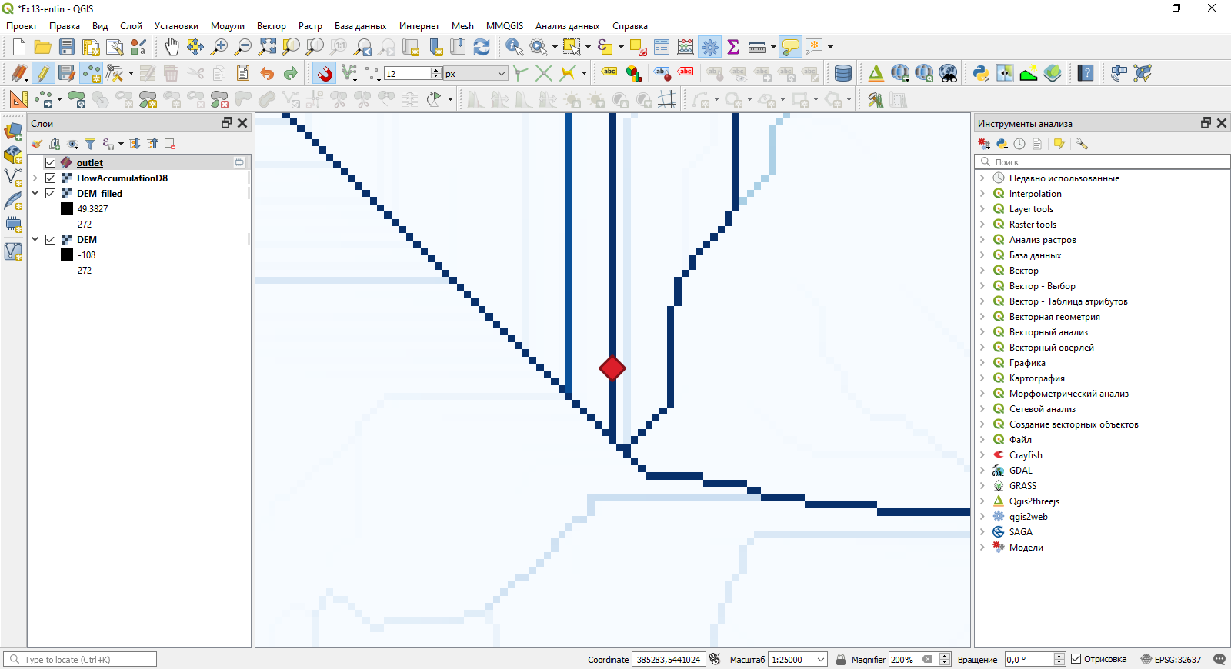
Task: Remove selected layer icon in Layers panel
Action: pos(170,144)
